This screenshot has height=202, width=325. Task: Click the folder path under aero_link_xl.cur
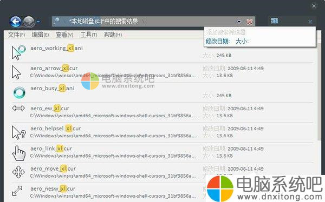point(113,156)
